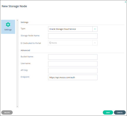Viewport: 127px width, 116px height.
Task: Focus the Storage Node Name field
Action: 73,36
